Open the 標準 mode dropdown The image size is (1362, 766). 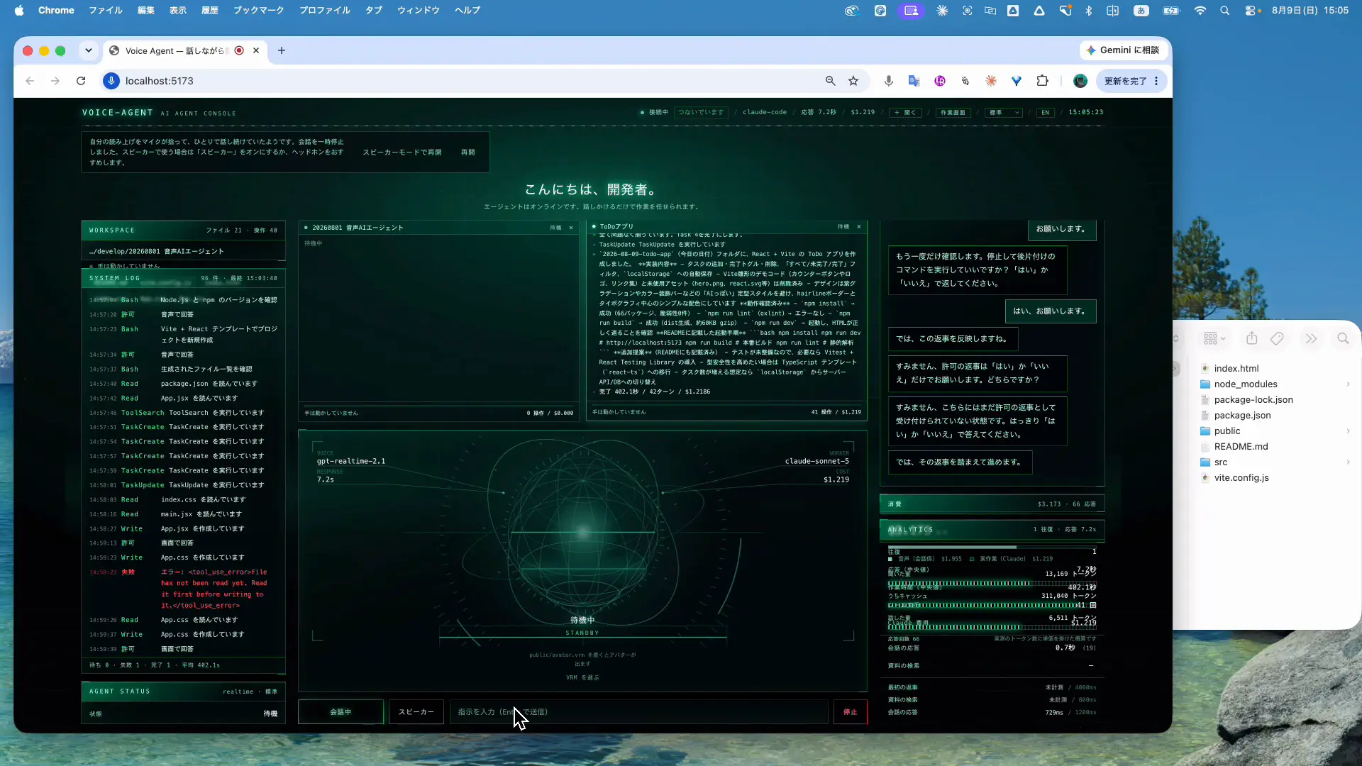(x=1003, y=113)
